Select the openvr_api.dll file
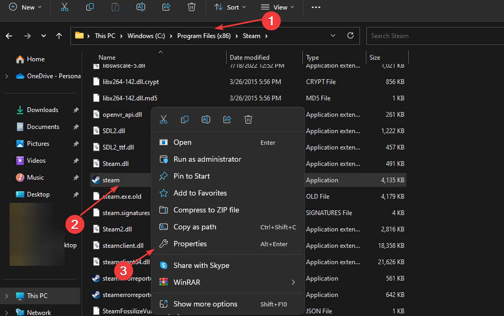 (x=122, y=115)
